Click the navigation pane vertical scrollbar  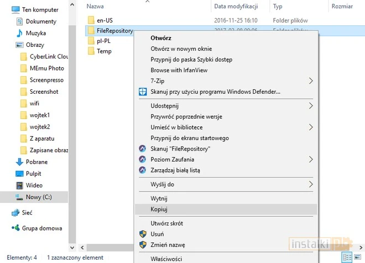click(72, 110)
